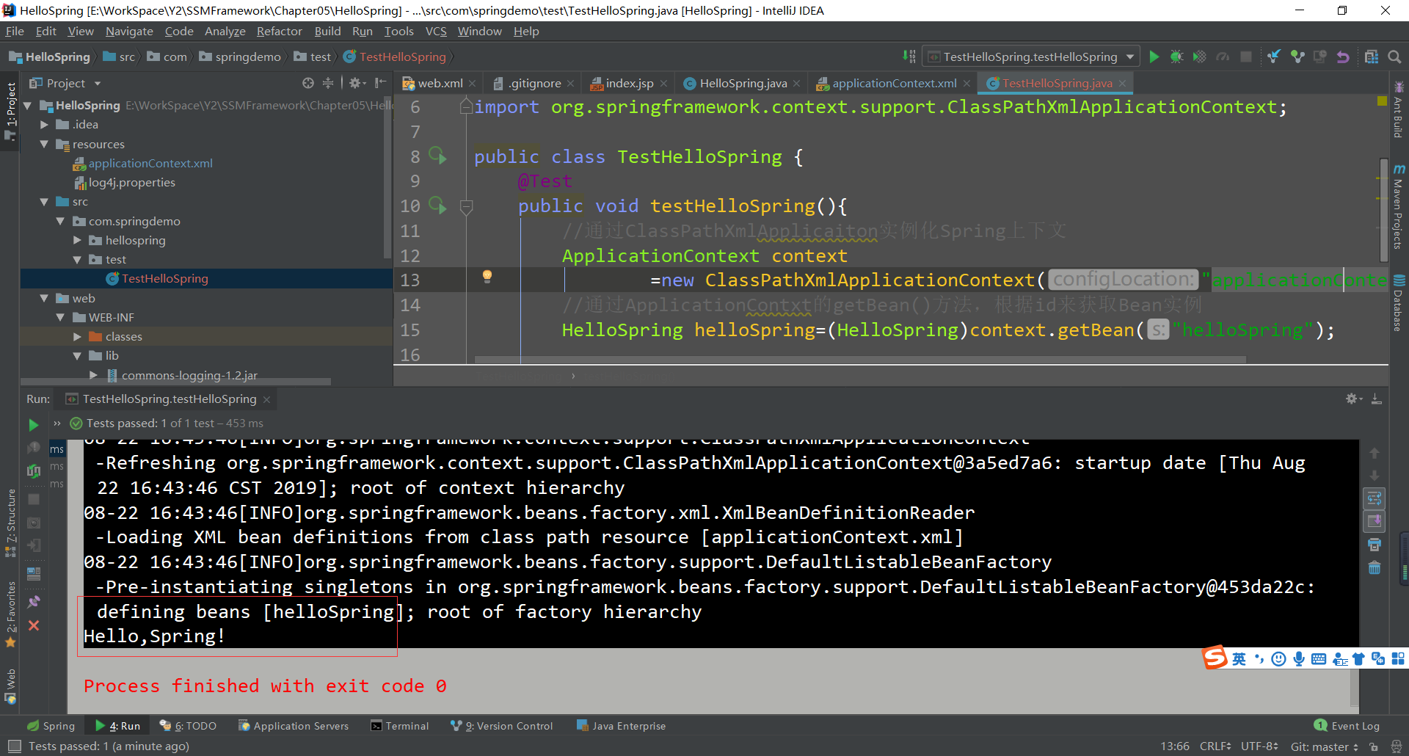Open the 9: Version Control tool window
Image resolution: width=1409 pixels, height=756 pixels.
(x=502, y=726)
